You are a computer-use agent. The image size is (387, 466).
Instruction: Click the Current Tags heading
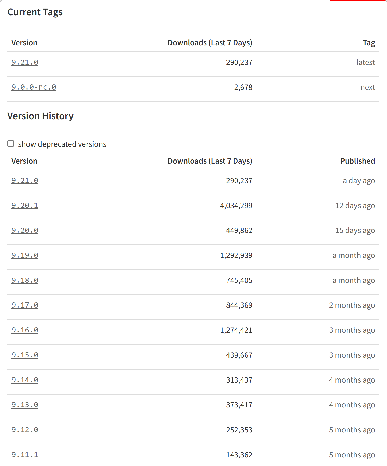click(x=35, y=12)
